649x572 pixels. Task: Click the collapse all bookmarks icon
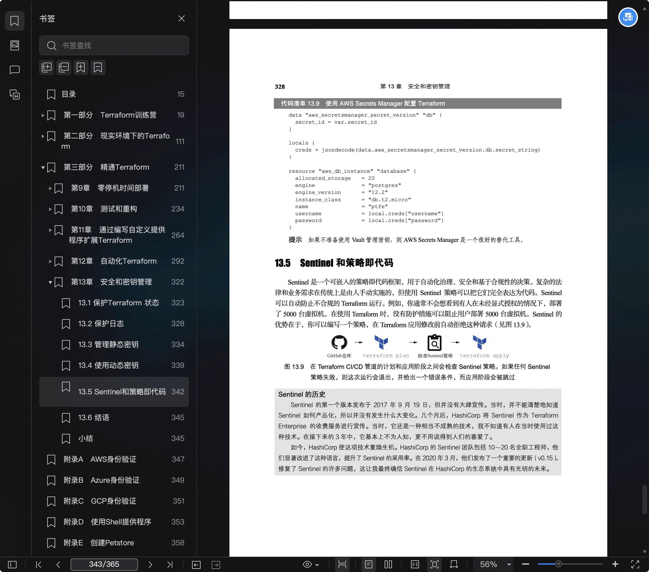click(x=64, y=67)
